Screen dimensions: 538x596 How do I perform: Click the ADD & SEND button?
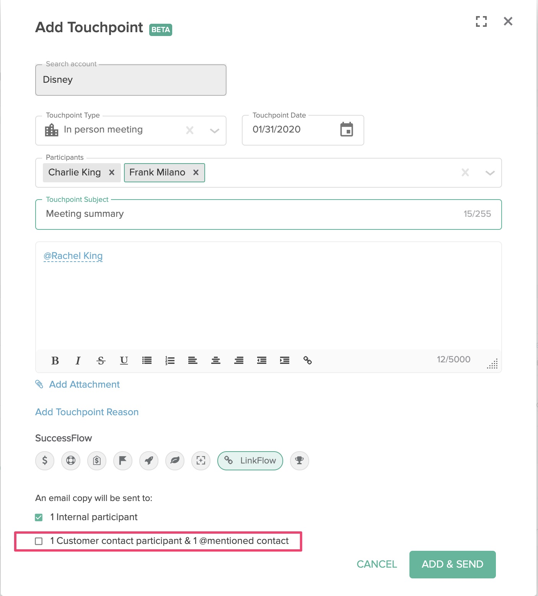tap(453, 565)
